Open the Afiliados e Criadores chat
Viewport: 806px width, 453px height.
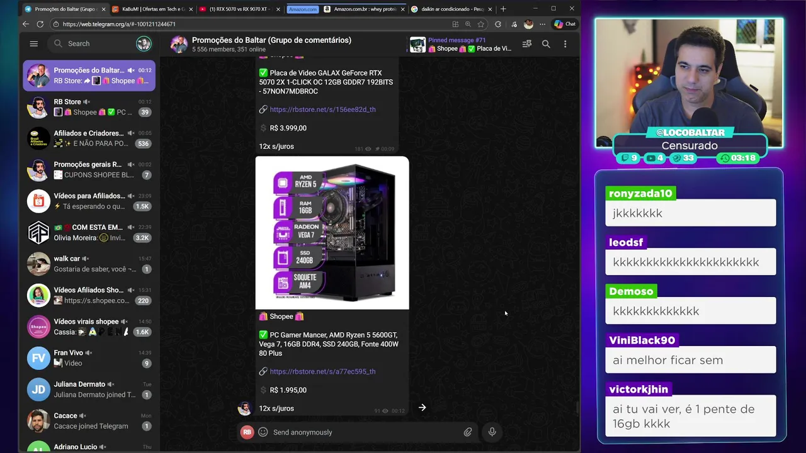[x=89, y=138]
